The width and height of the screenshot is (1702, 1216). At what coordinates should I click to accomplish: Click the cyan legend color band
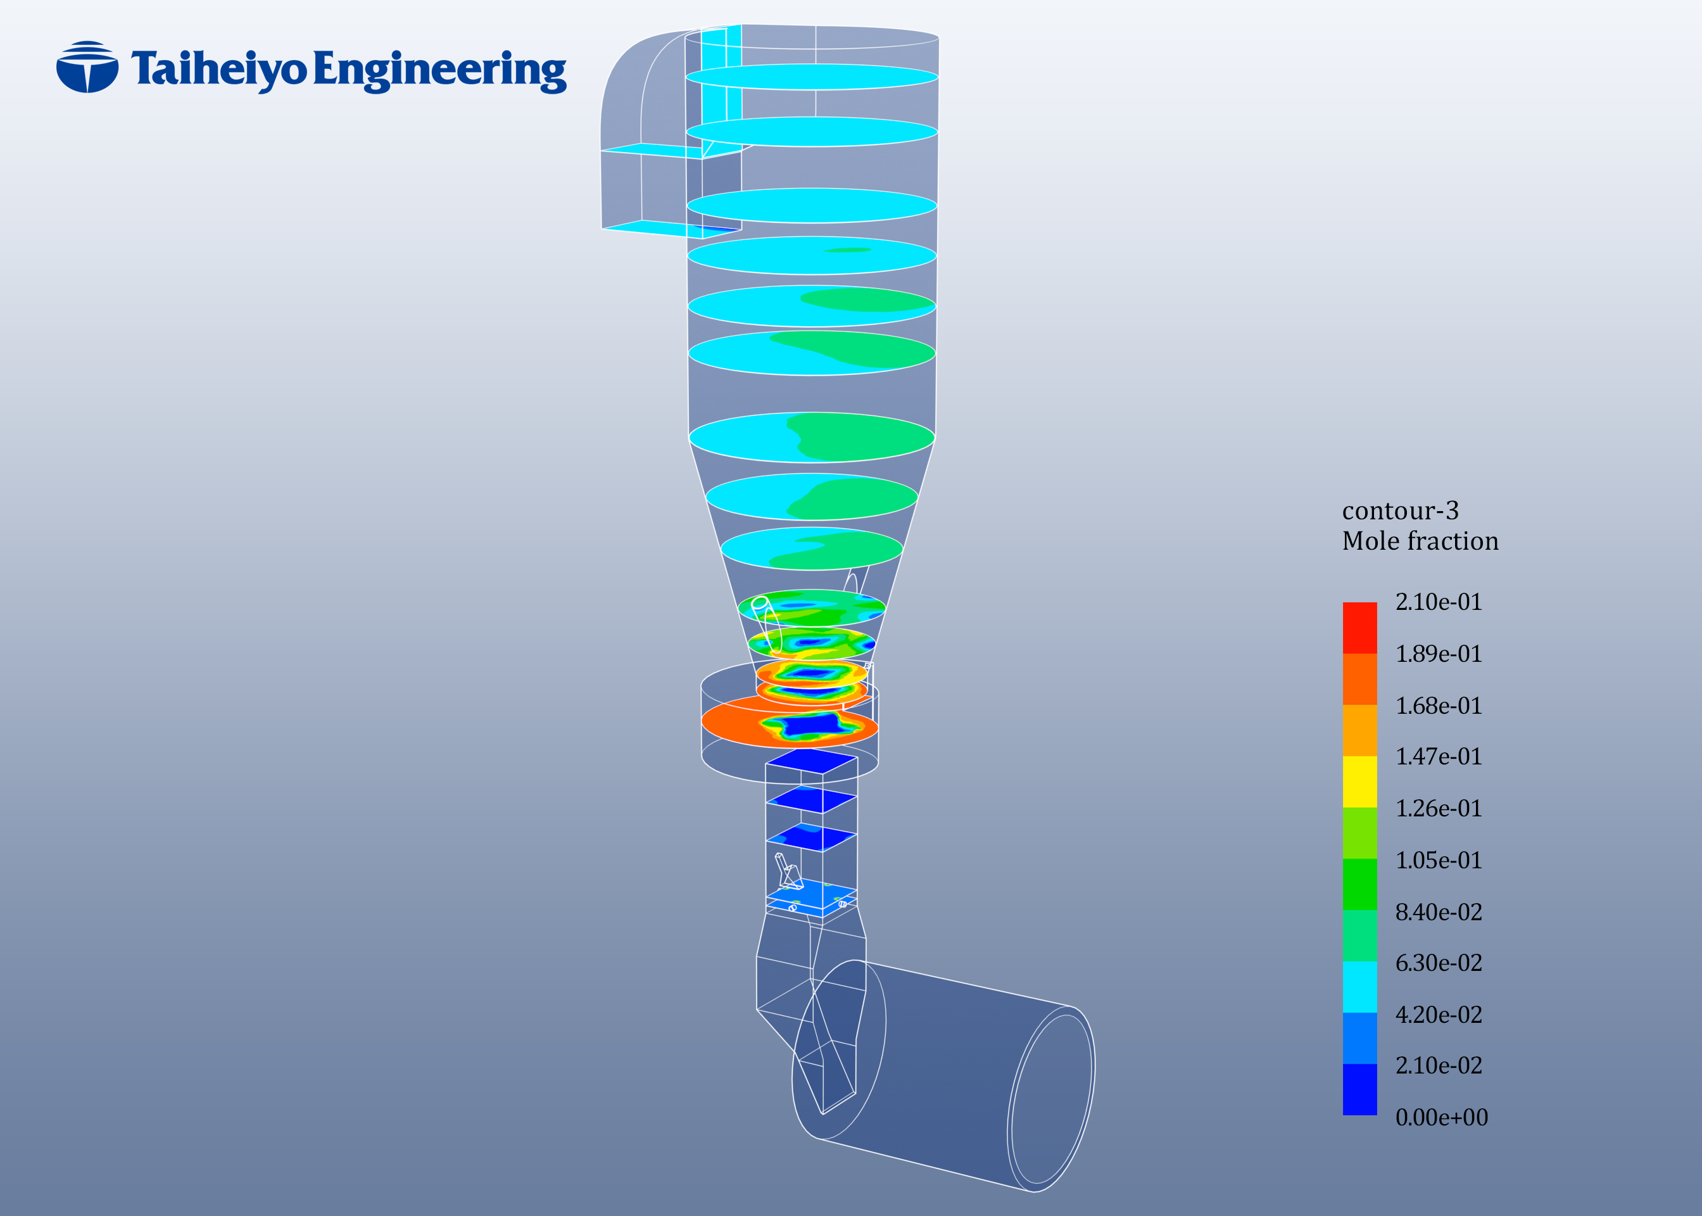1359,987
